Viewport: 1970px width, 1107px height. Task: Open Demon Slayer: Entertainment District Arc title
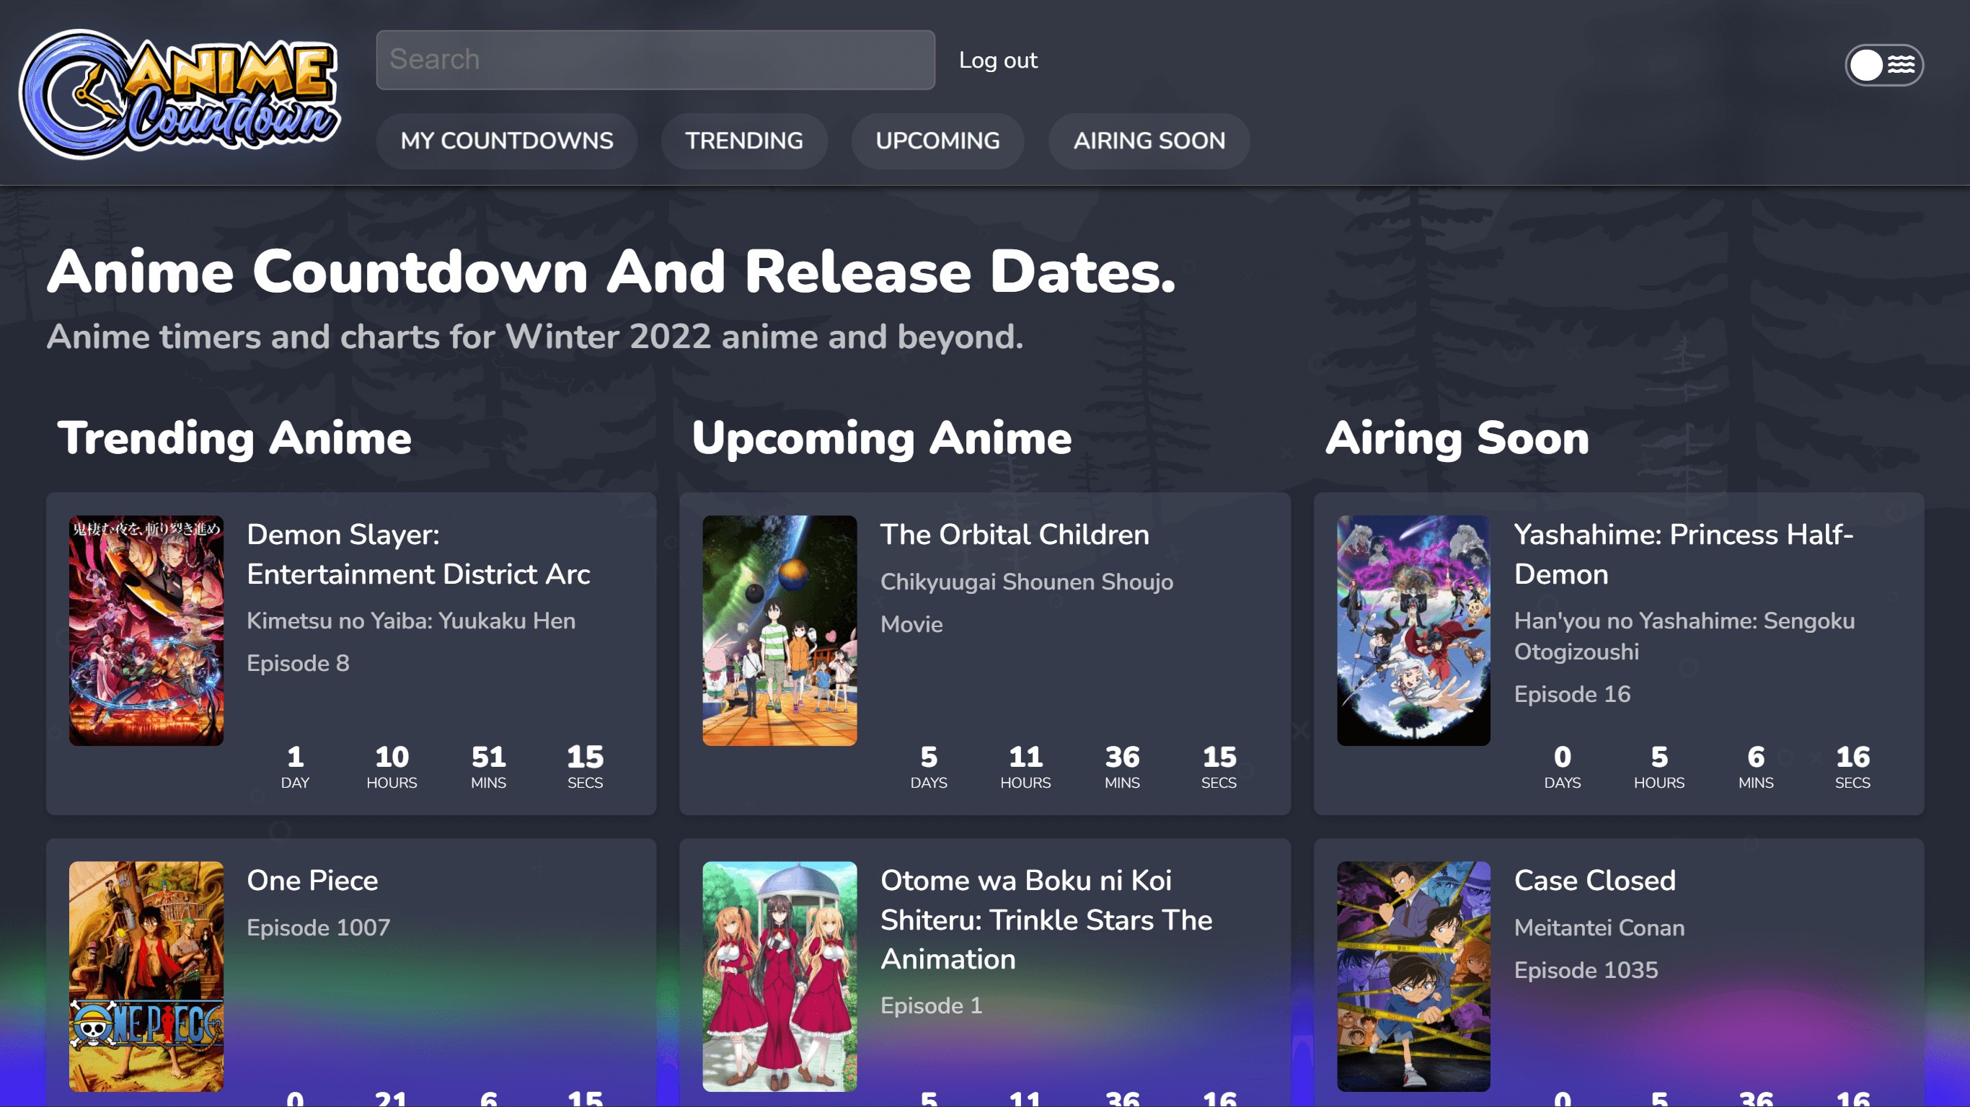point(418,554)
